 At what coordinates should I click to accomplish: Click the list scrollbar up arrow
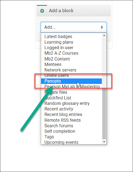pos(104,36)
